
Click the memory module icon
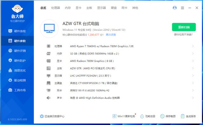point(49,54)
